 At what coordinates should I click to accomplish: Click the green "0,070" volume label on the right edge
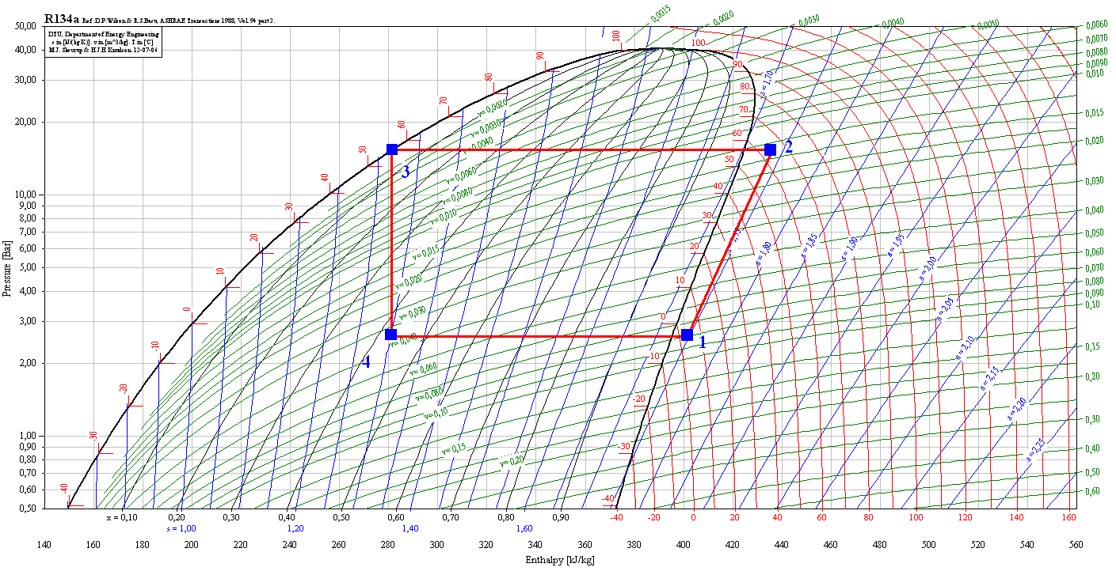click(1094, 268)
